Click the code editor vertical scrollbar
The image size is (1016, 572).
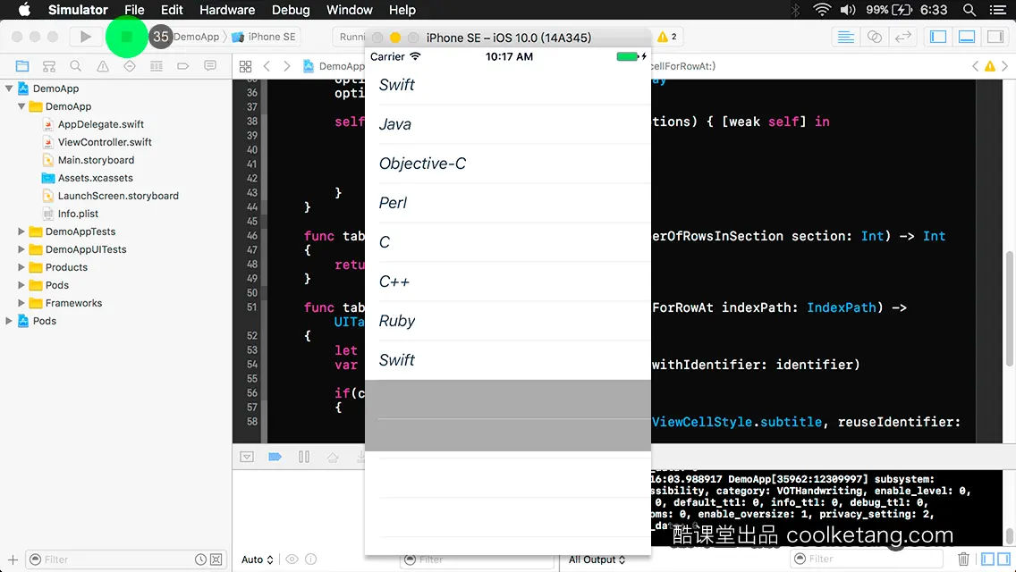coord(1008,309)
